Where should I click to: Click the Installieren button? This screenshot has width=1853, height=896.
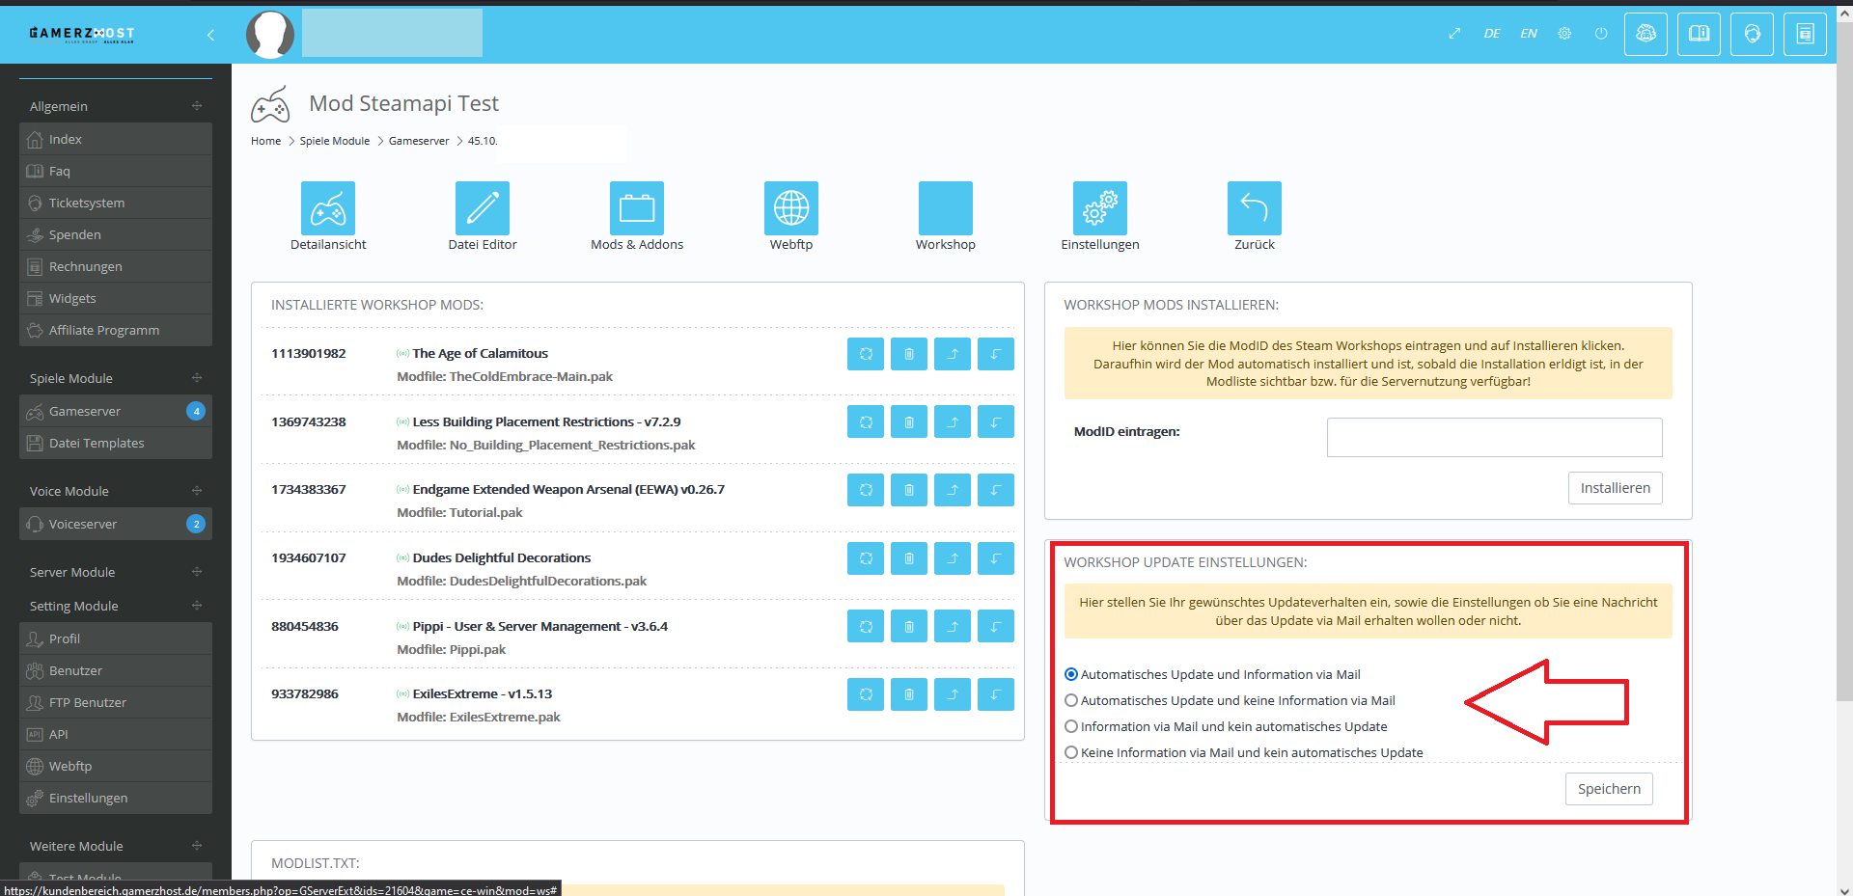[x=1614, y=488]
